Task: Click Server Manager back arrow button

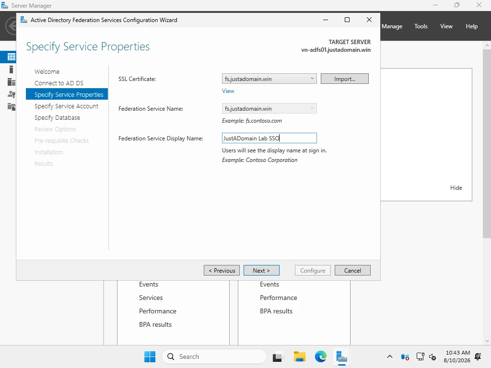Action: (11, 26)
